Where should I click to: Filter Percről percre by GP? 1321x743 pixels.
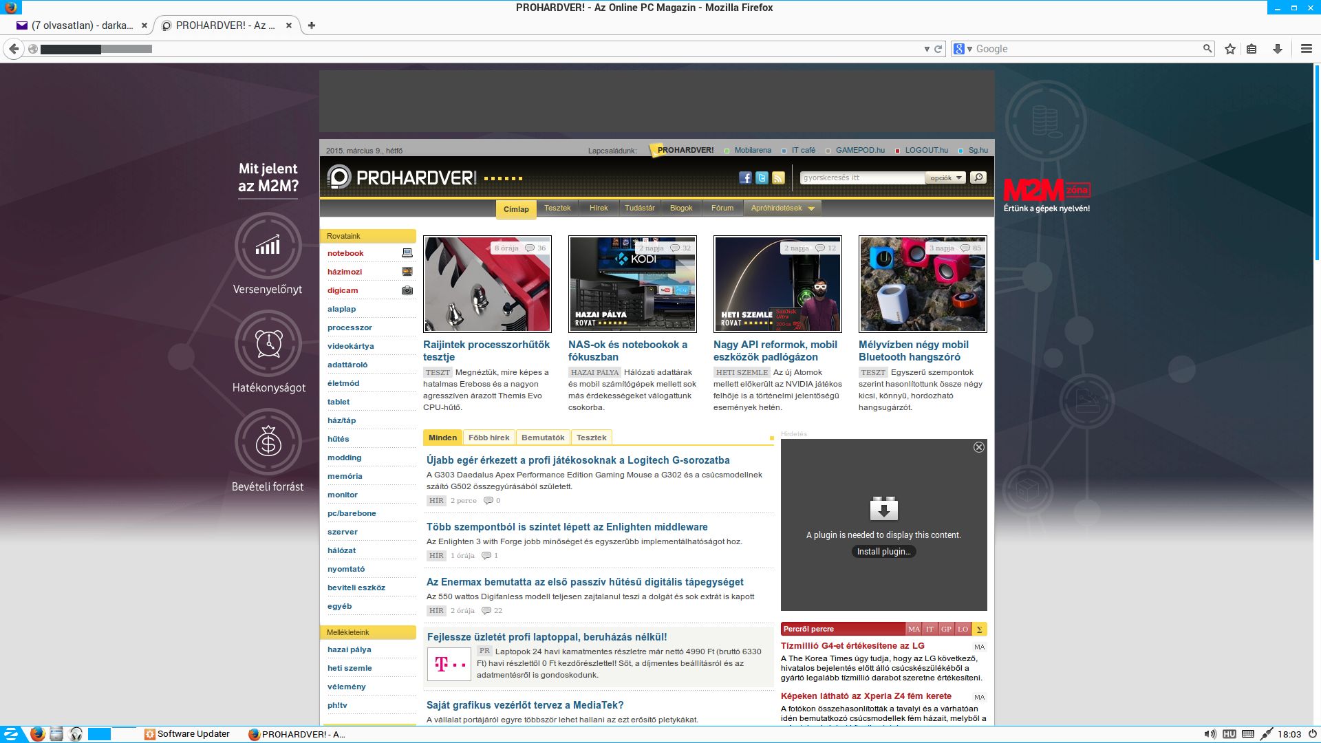[x=946, y=629]
